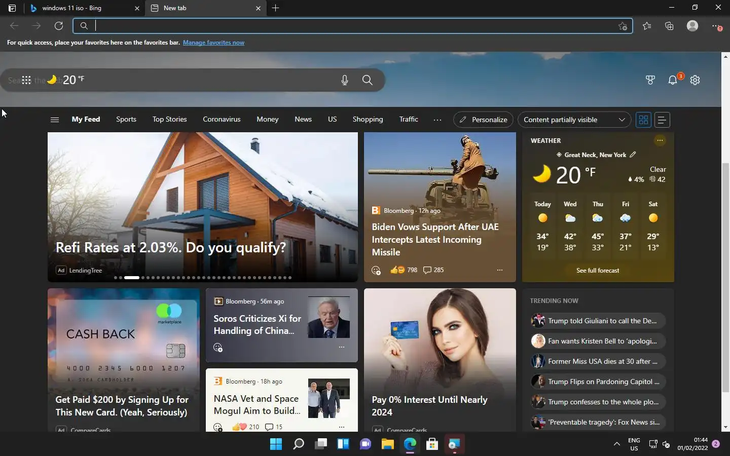Open File Explorer from taskbar
Viewport: 730px width, 456px height.
click(x=388, y=444)
